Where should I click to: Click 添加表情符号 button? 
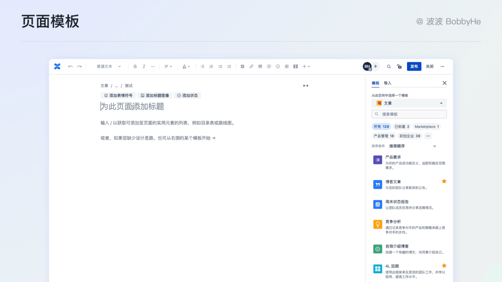click(x=118, y=96)
